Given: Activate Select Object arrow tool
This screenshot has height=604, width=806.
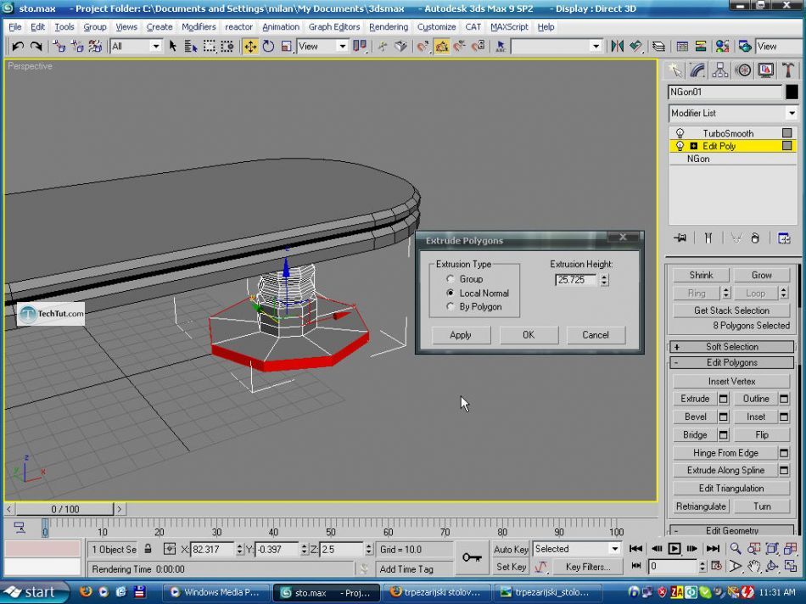Looking at the screenshot, I should [173, 47].
